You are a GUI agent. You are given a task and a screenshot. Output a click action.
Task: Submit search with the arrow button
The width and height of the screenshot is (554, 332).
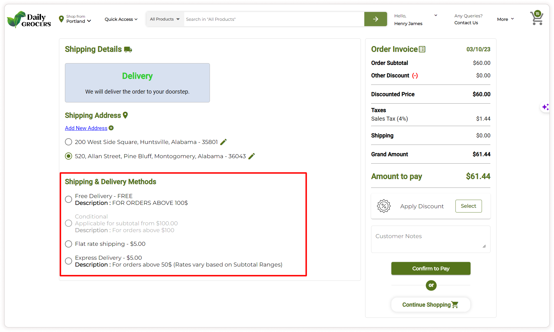(375, 19)
